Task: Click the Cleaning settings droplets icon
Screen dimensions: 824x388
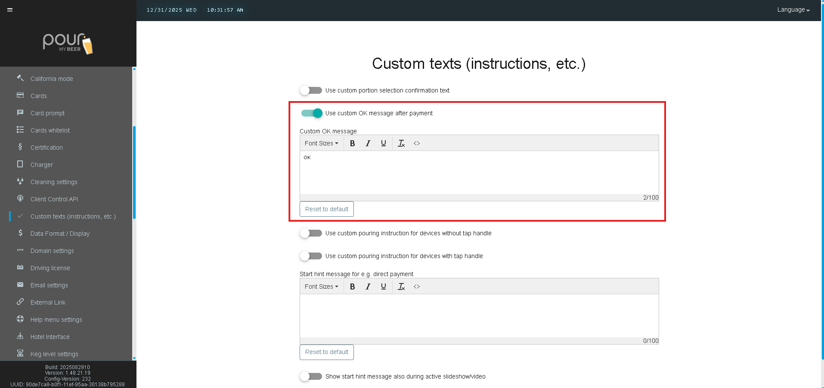Action: [20, 182]
